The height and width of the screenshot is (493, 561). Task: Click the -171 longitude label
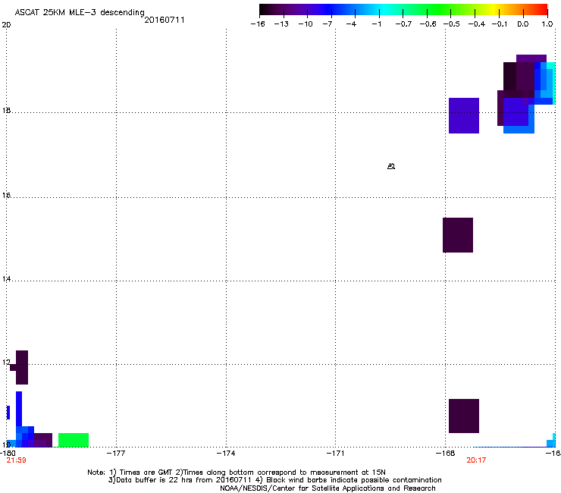tap(336, 454)
